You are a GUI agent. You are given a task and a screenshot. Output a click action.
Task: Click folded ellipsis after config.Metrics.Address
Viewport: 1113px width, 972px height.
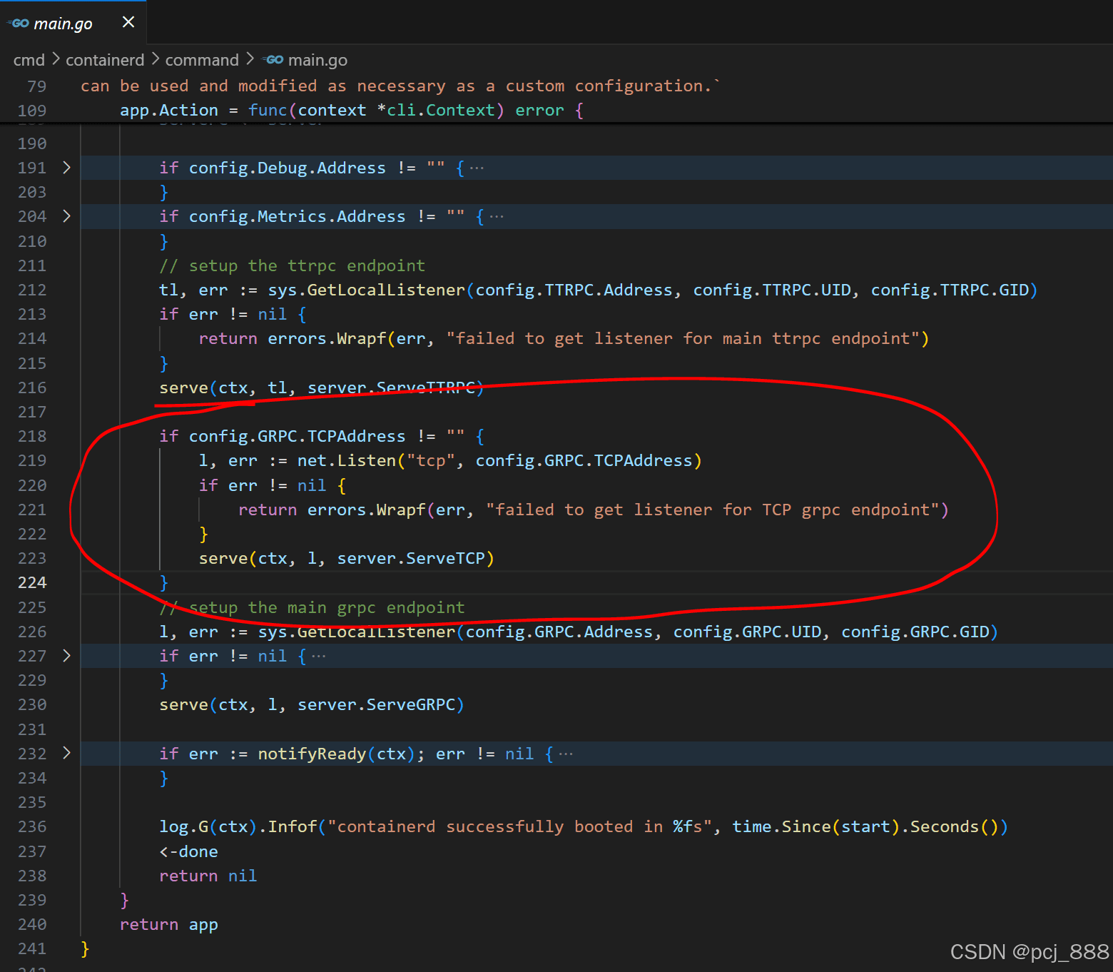[497, 217]
